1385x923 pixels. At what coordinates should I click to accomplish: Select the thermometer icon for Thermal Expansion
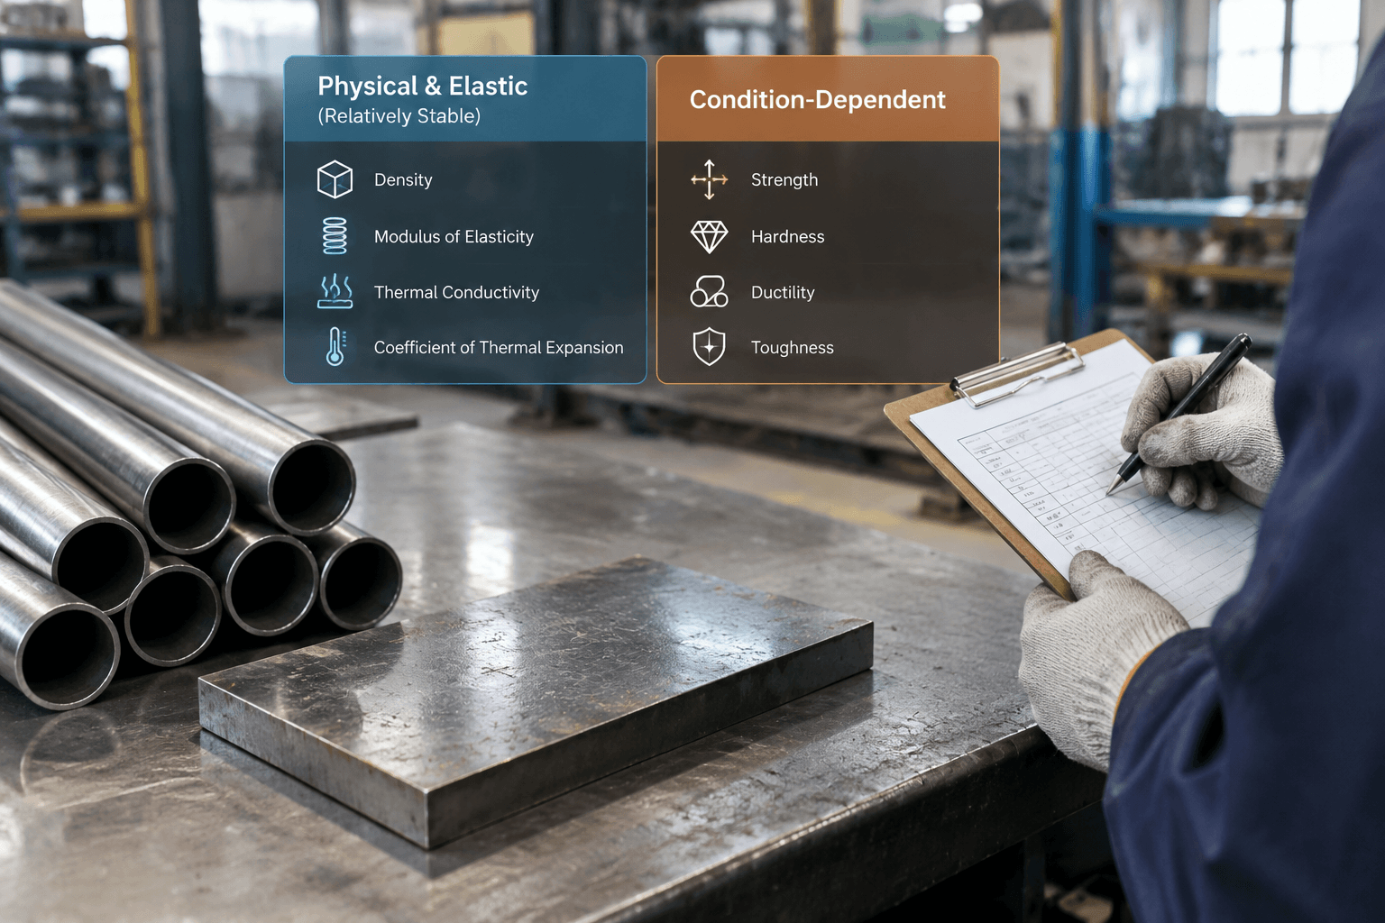[335, 347]
